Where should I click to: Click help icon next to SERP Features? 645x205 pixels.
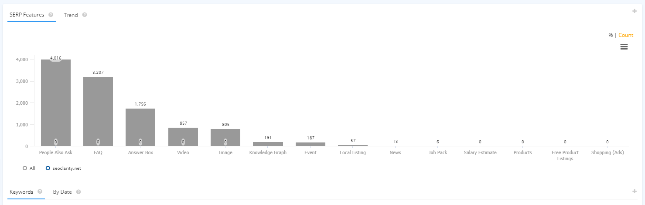[51, 15]
